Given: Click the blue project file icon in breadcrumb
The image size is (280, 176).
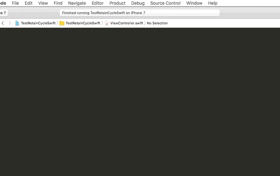Looking at the screenshot, I should 17,23.
